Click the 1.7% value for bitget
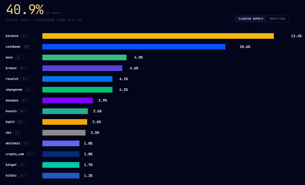305x185 pixels. click(x=88, y=165)
